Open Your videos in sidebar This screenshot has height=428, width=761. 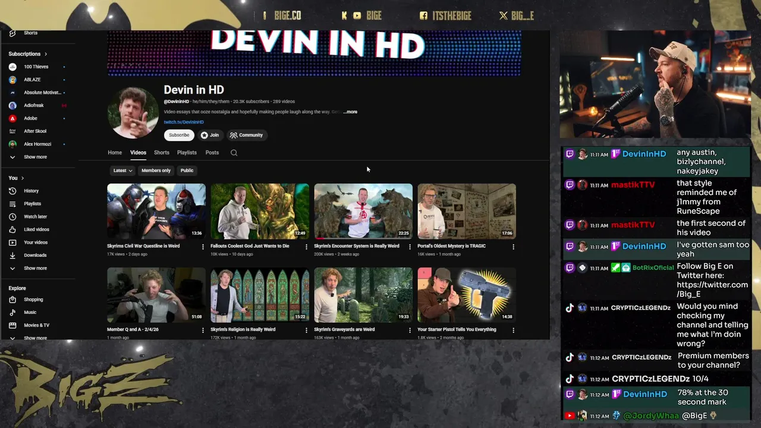(36, 243)
